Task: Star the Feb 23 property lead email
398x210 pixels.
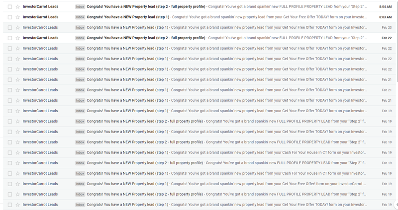Action: point(17,27)
